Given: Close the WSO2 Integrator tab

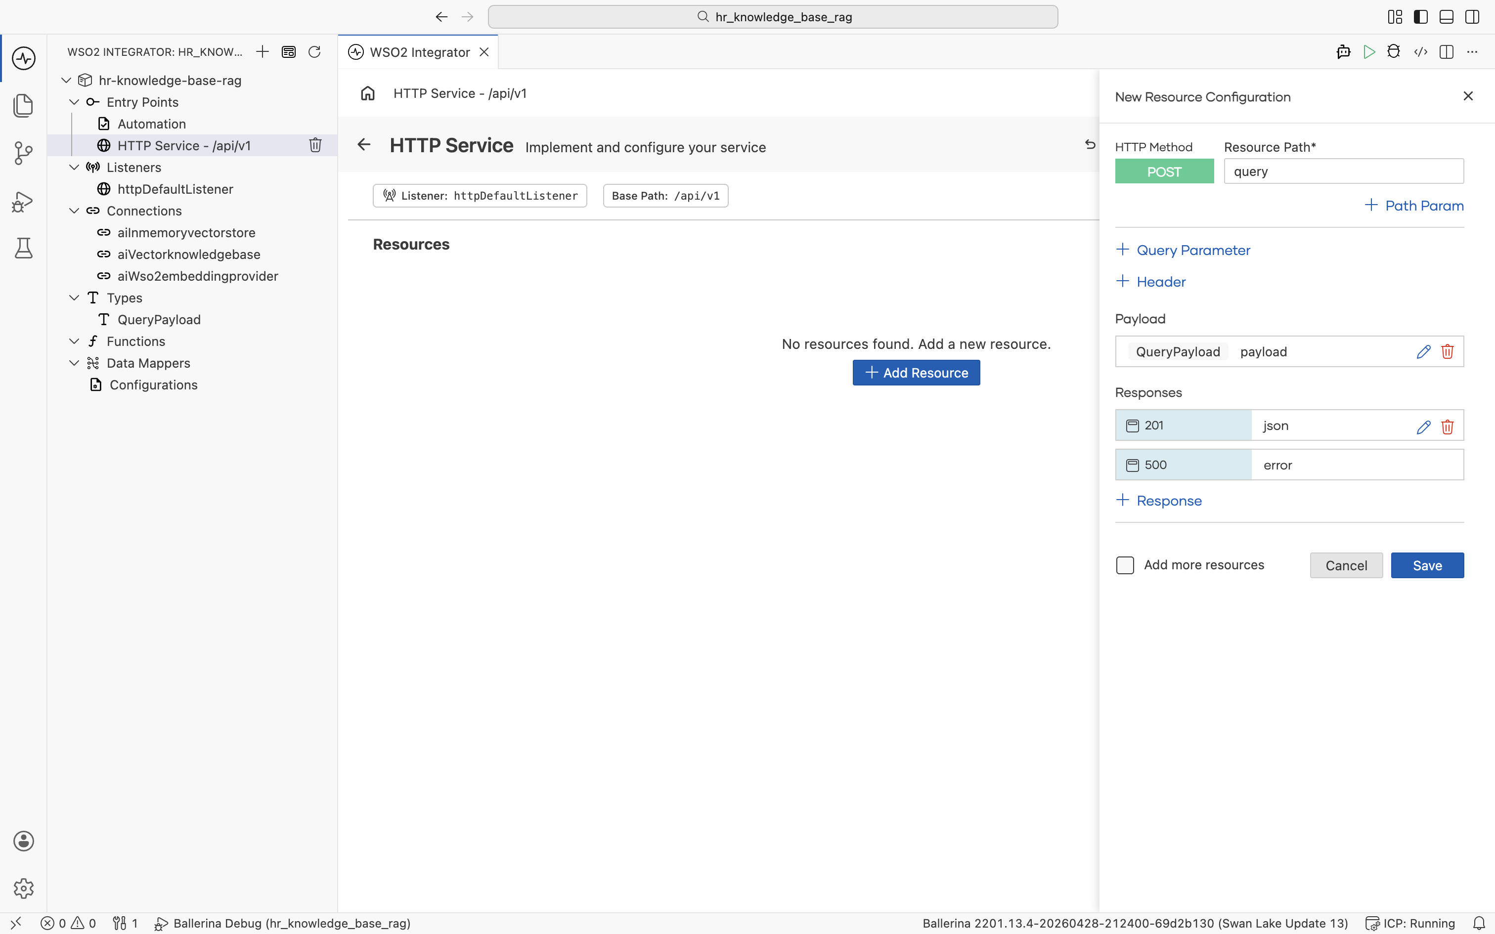Looking at the screenshot, I should point(484,52).
